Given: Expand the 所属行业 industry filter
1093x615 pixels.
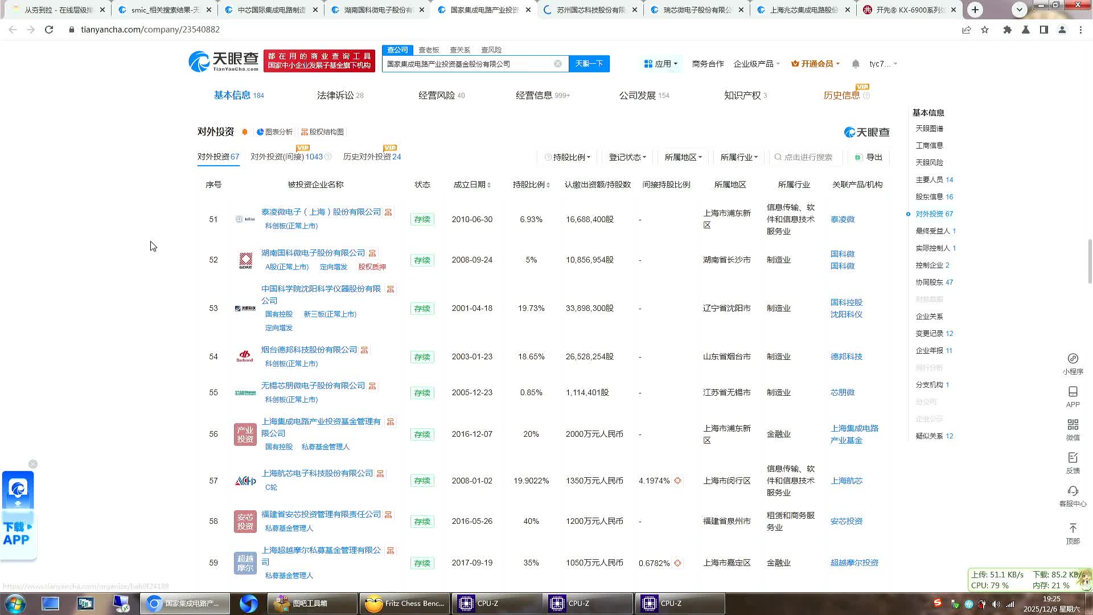Looking at the screenshot, I should [x=738, y=157].
